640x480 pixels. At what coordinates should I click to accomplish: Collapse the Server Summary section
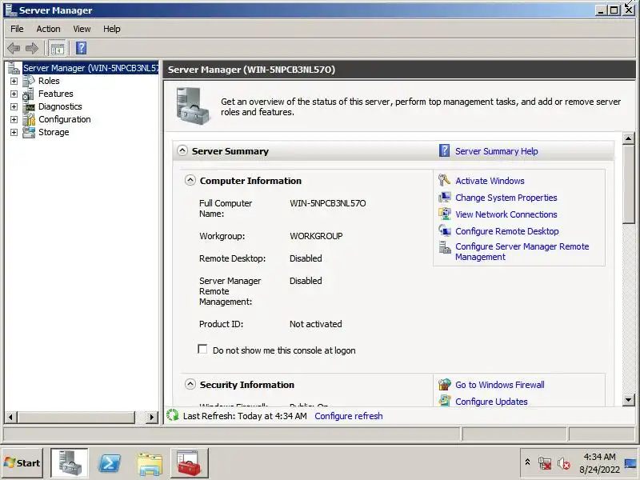(x=182, y=150)
